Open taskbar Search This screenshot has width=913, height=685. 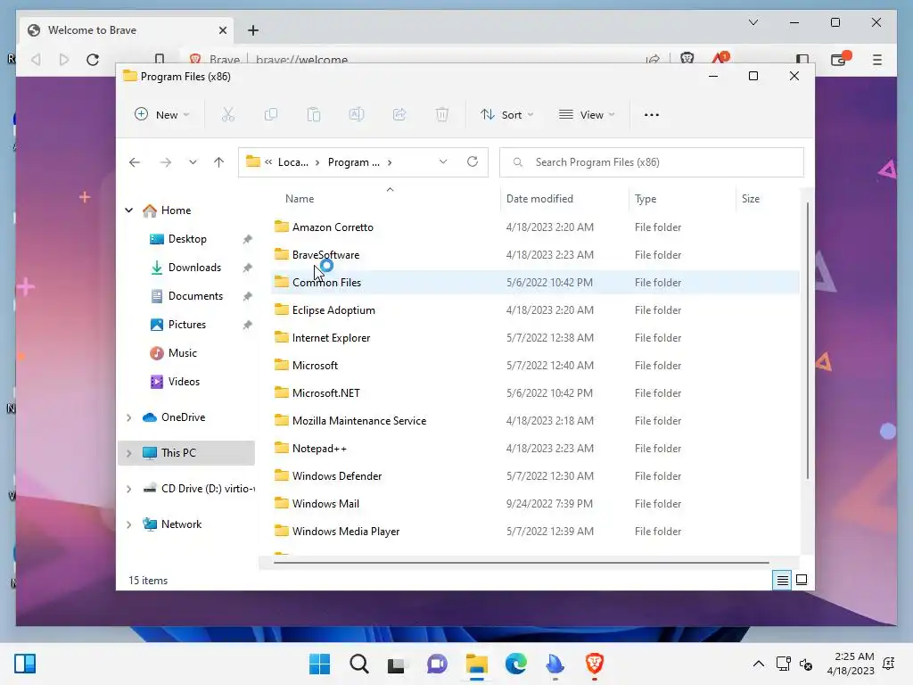pos(359,664)
